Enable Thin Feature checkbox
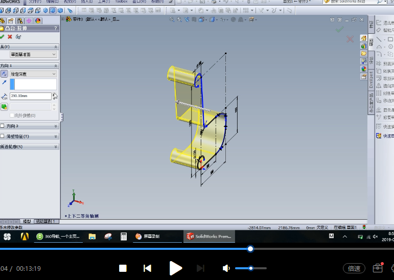This screenshot has width=394, height=280. coord(2,136)
